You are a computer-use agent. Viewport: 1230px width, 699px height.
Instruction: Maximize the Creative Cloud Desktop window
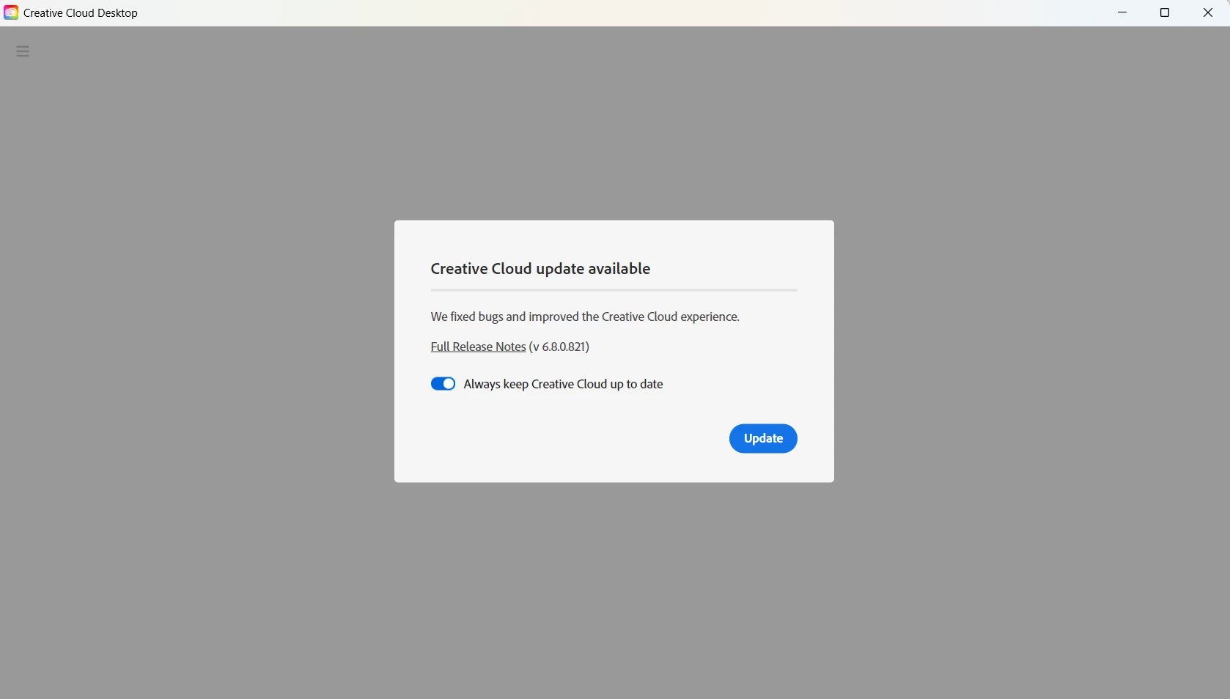click(1165, 12)
